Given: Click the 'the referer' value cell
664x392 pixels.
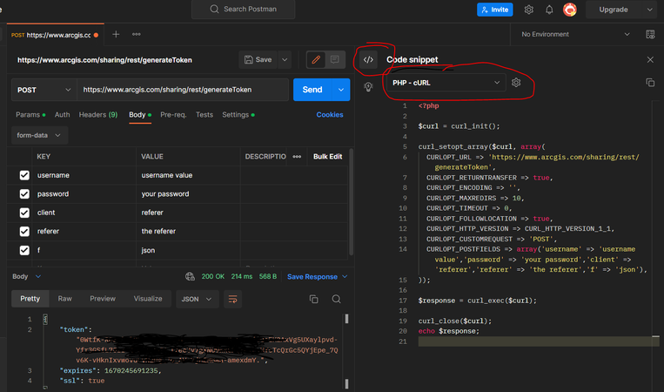Looking at the screenshot, I should click(188, 231).
